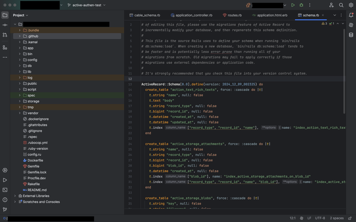Open the Commit tool window
This screenshot has height=222, width=356.
coord(5,25)
